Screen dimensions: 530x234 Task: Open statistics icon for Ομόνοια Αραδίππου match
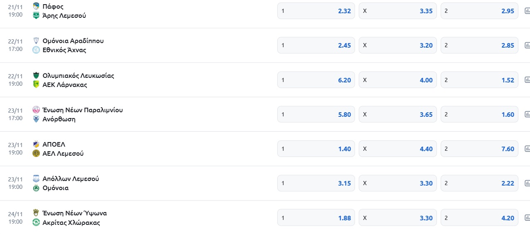527,46
